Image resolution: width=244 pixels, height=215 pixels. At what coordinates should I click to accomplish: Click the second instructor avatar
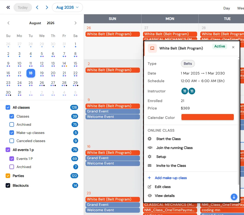click(x=192, y=91)
